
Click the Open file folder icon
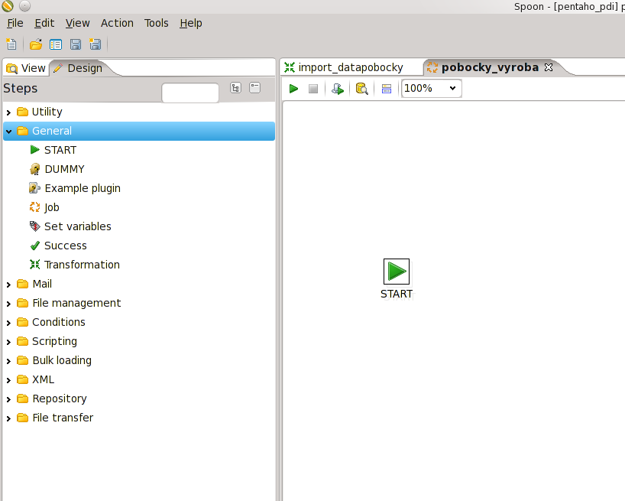pos(36,44)
